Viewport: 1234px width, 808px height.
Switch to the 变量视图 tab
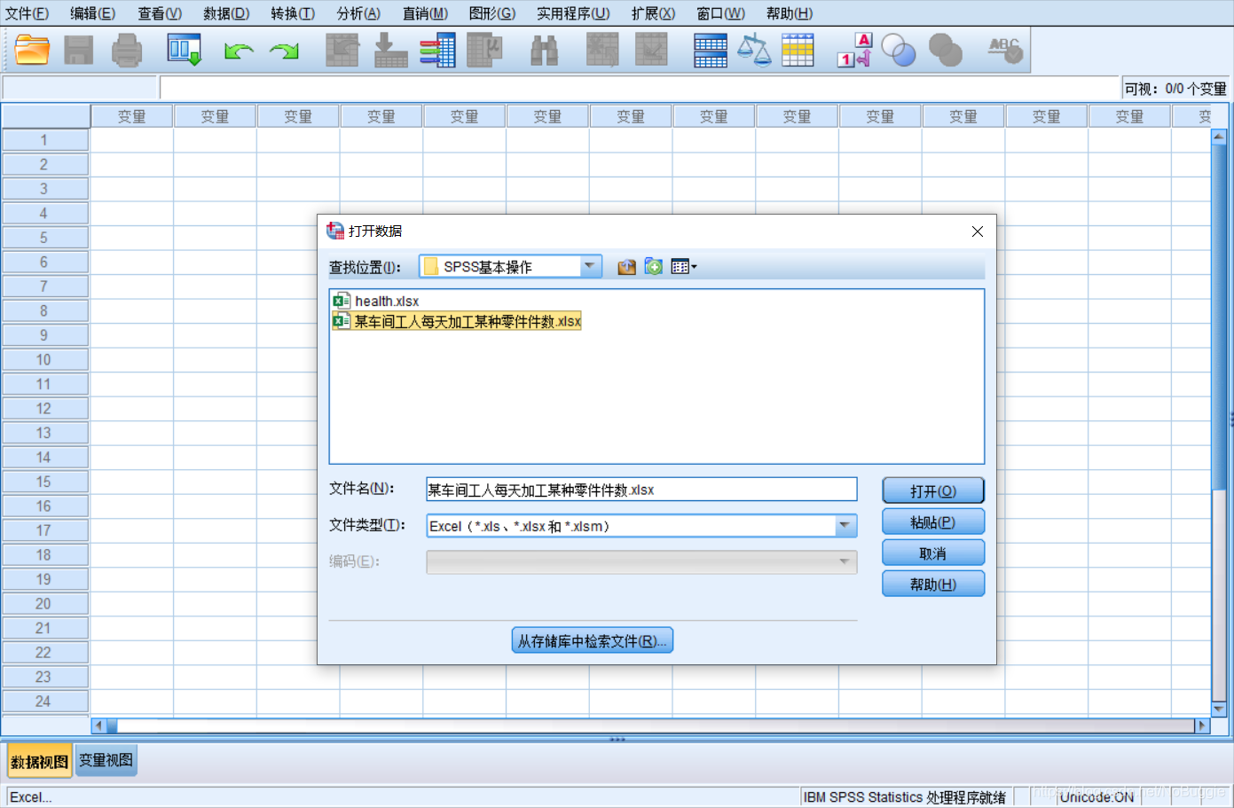pos(106,760)
